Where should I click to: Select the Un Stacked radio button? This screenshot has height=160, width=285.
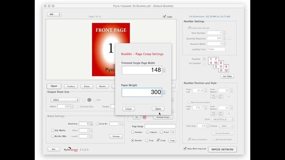pos(204,64)
